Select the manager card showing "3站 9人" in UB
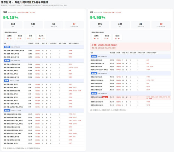 [x=117, y=37]
